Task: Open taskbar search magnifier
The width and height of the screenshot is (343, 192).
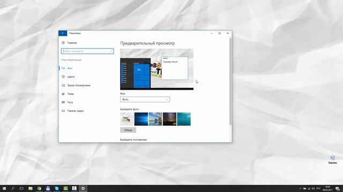Action: coord(13,188)
